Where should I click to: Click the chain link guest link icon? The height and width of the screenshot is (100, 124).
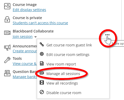pos(42,44)
